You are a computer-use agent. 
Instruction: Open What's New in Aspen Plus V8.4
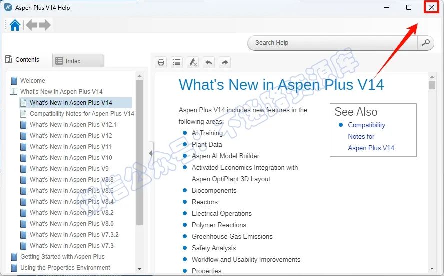click(x=72, y=202)
